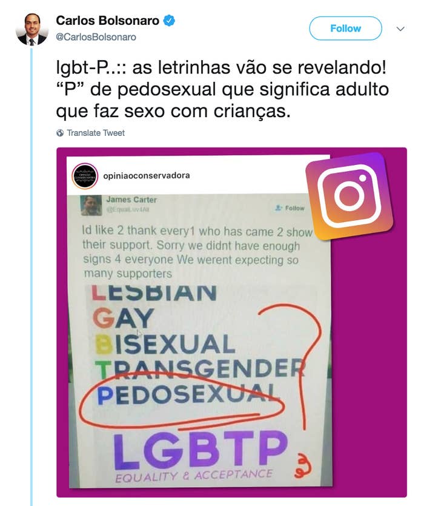Click the opiniaoconservadora round profile picture
This screenshot has width=424, height=506.
[x=85, y=176]
